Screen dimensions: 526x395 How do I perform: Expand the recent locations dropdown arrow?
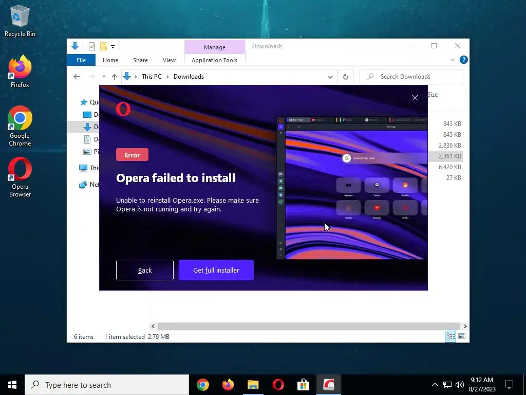104,77
